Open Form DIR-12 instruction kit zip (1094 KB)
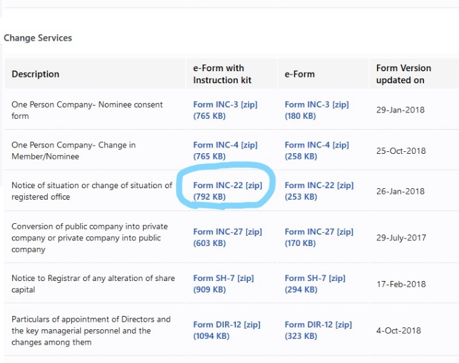This screenshot has width=459, height=363. pyautogui.click(x=226, y=330)
